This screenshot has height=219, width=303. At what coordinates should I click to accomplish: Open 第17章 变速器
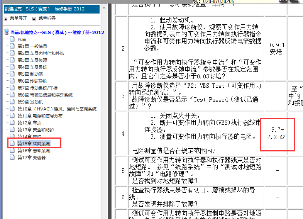tap(32, 158)
